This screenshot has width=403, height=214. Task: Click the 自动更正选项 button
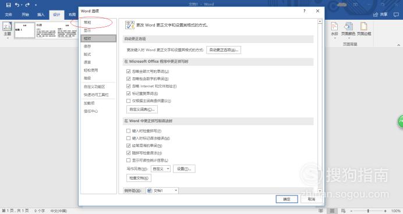click(224, 50)
